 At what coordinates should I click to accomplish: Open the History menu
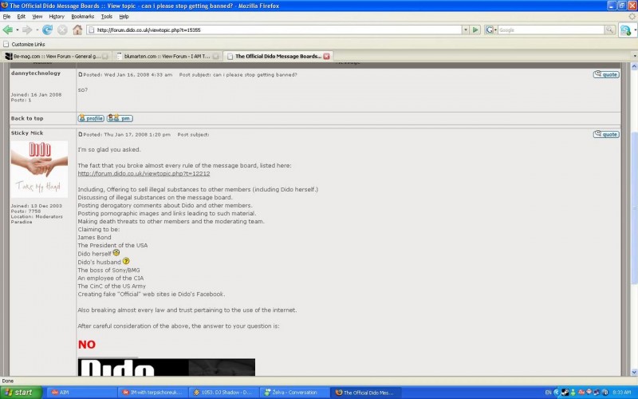(57, 17)
